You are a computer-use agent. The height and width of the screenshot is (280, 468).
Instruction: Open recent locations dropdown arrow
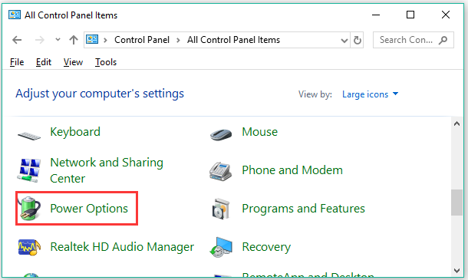[x=58, y=39]
